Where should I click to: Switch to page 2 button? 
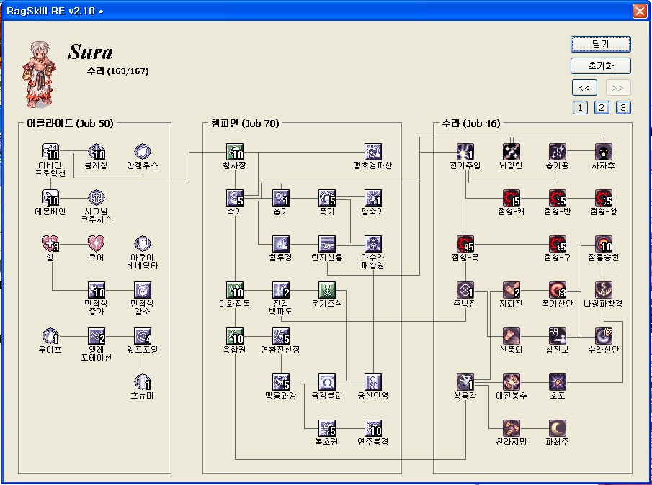pos(602,108)
